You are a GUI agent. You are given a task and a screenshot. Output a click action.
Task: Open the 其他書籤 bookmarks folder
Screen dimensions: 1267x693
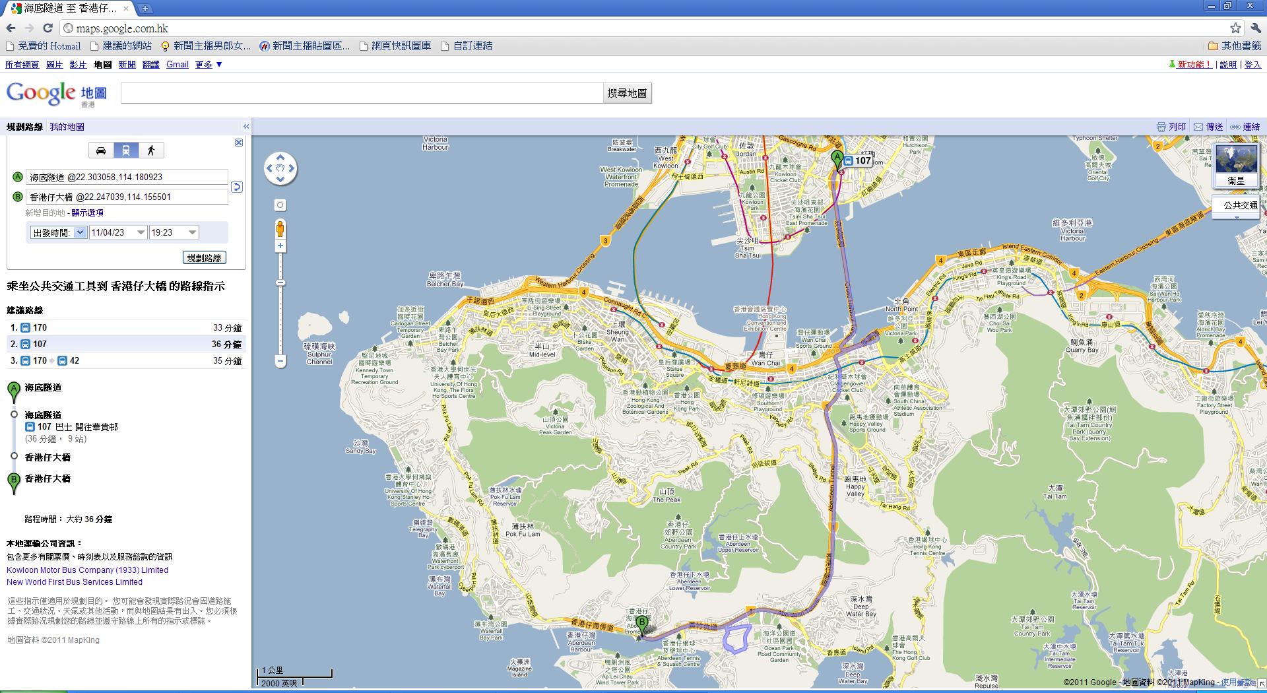click(x=1235, y=46)
